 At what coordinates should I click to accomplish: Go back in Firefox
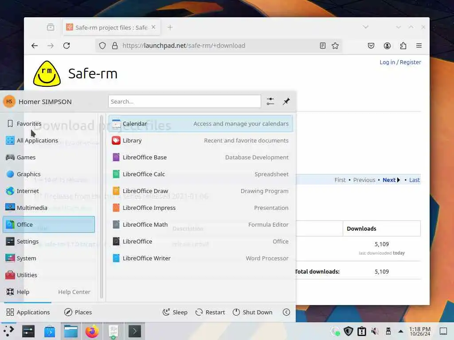point(35,46)
